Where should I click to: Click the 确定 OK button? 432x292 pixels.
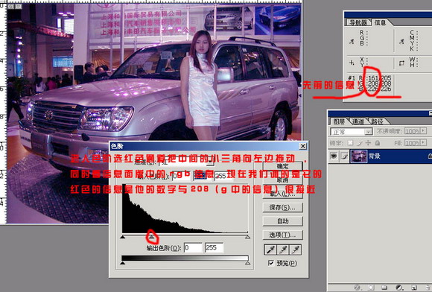point(283,166)
